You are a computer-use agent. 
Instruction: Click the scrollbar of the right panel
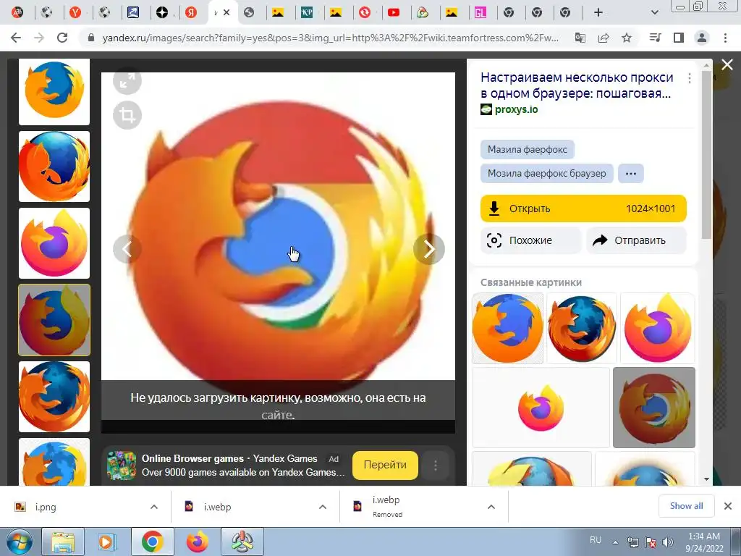[706, 155]
